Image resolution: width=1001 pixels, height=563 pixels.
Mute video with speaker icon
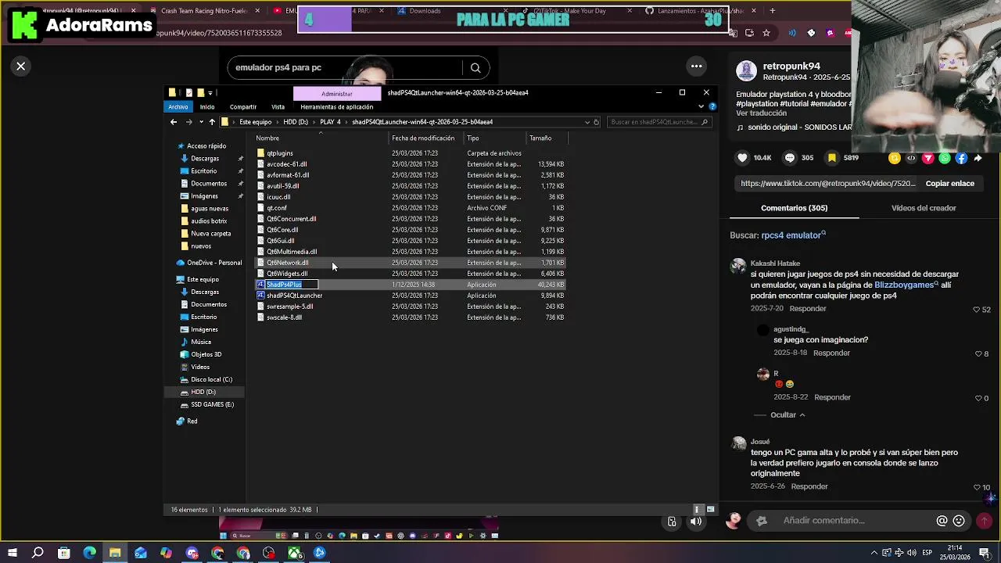[695, 522]
